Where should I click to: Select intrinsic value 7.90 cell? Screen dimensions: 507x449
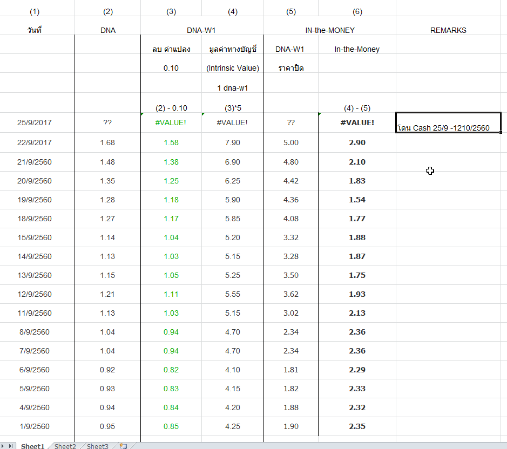click(233, 142)
